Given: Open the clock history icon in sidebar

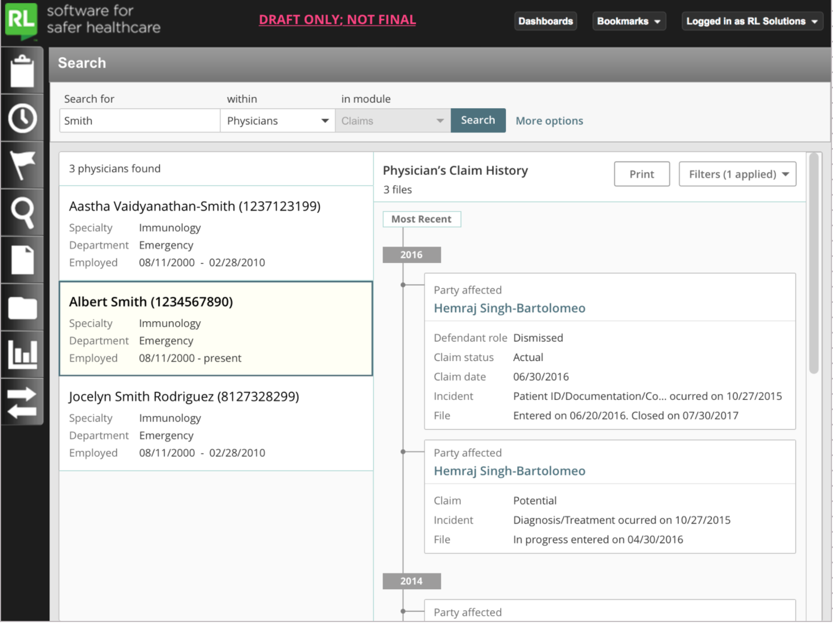Looking at the screenshot, I should (x=22, y=118).
